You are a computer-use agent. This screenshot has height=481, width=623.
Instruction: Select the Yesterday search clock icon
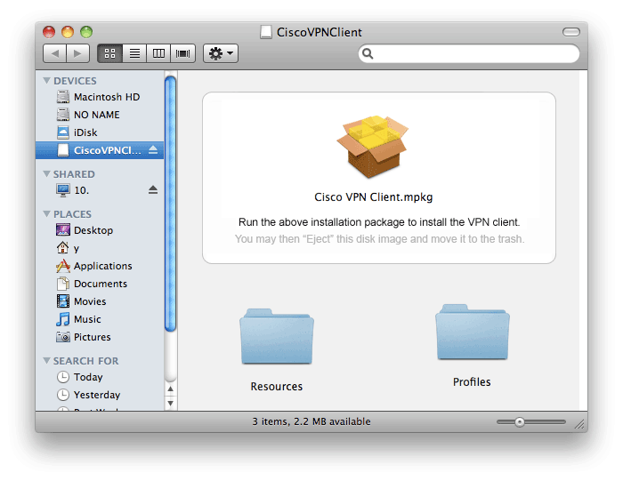[x=63, y=395]
